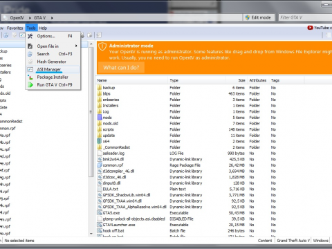332x249 pixels.
Task: Select GFSDK_ShadowLib.win64.dll file
Action: [x=127, y=195]
